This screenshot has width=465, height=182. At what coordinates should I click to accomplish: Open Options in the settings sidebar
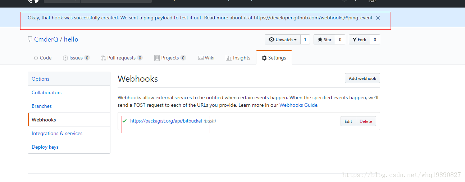69,79
